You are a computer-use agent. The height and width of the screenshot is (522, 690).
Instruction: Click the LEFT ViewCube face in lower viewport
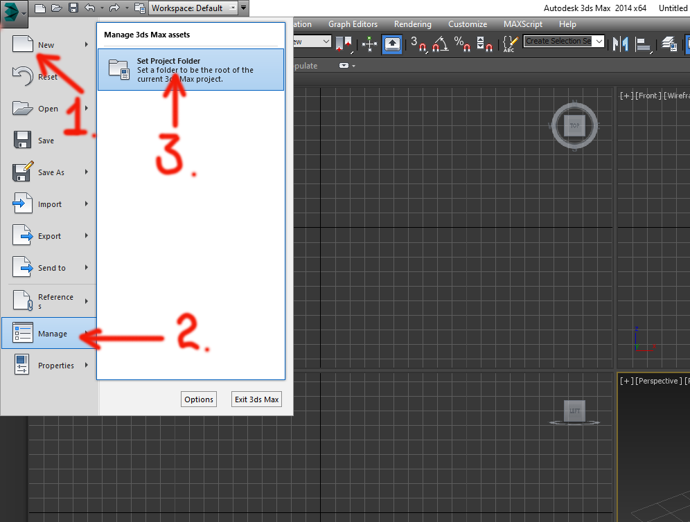[x=575, y=411]
